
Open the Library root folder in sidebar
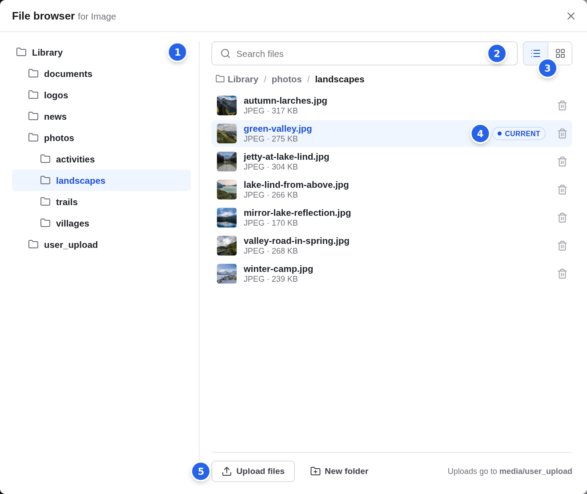point(101,53)
